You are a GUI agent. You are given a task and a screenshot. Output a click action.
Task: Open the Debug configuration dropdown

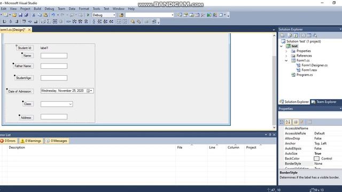point(114,15)
